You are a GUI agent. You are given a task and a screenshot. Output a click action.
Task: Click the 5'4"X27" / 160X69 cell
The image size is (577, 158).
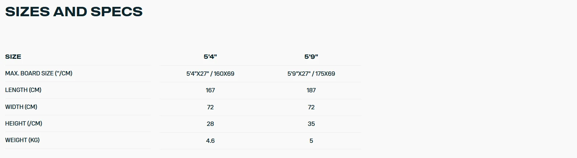click(210, 74)
